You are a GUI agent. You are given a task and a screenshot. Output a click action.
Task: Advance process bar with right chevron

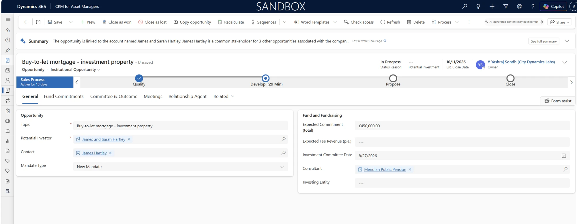(571, 82)
